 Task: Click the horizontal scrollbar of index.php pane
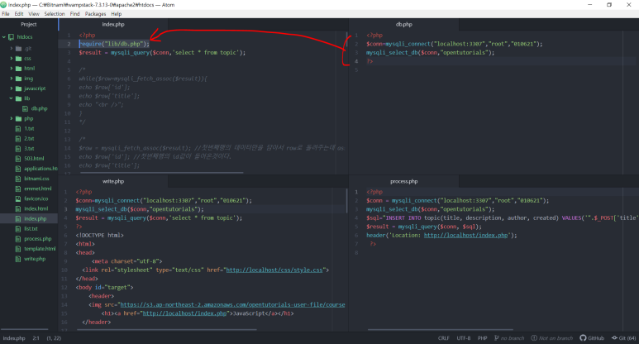(162, 173)
